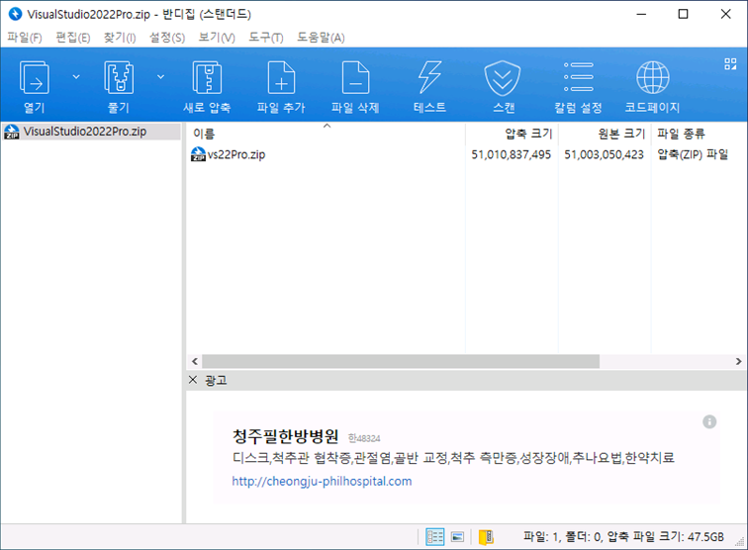Click the 코드페이지 globe icon

click(653, 77)
